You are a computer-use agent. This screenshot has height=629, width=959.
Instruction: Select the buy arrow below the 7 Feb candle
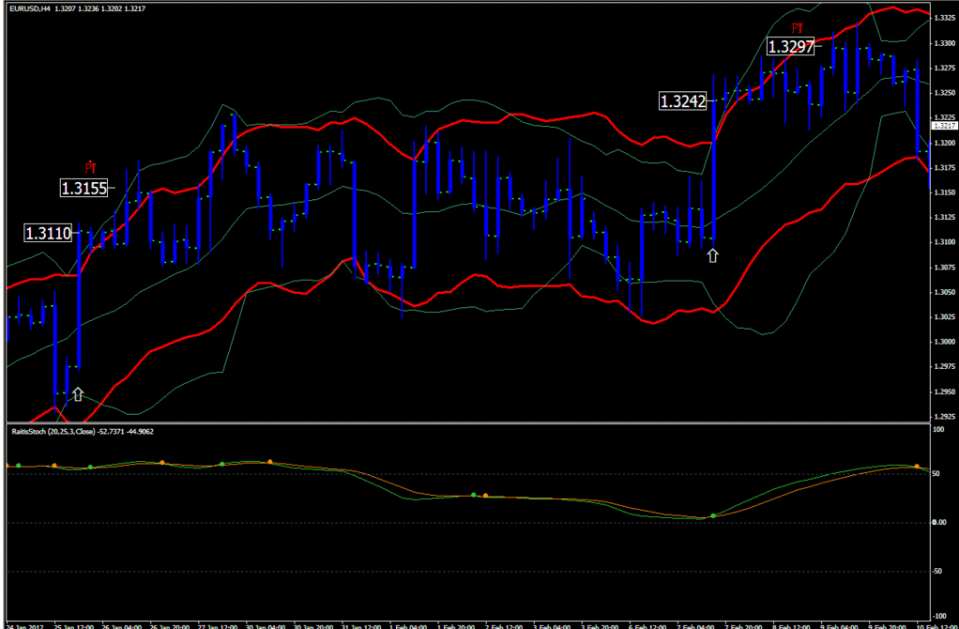click(713, 253)
